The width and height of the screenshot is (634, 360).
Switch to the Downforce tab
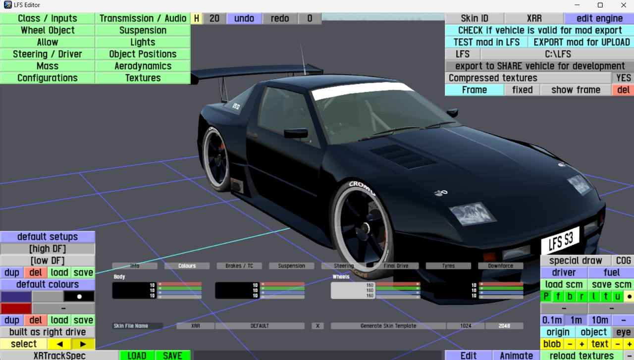(x=501, y=266)
